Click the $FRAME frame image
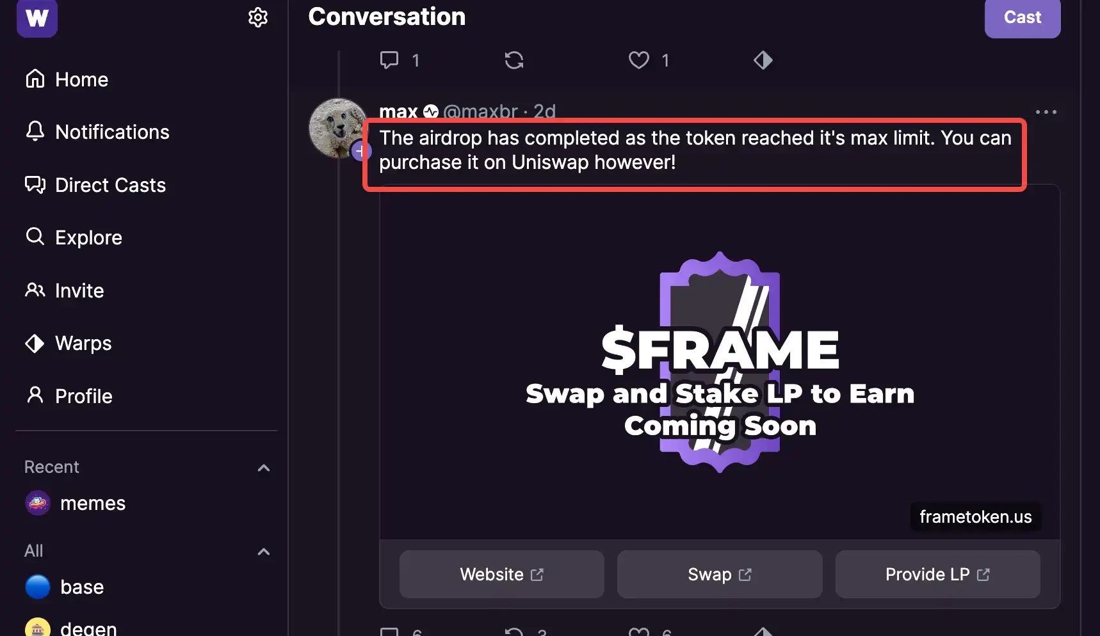The image size is (1100, 636). [719, 362]
